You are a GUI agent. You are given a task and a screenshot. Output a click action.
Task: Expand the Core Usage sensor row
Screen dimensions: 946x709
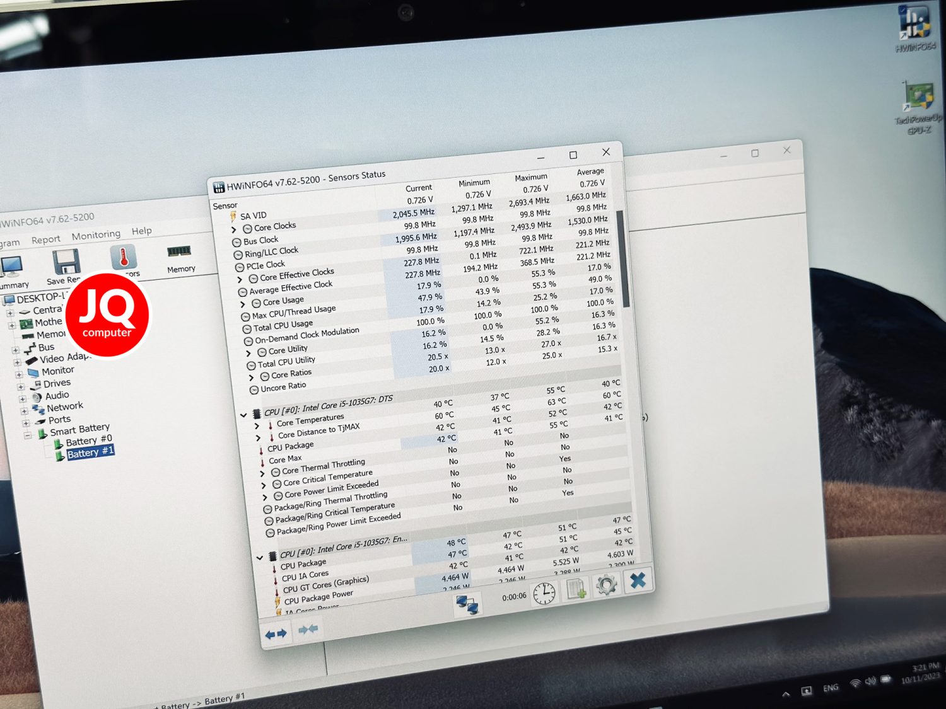click(243, 304)
